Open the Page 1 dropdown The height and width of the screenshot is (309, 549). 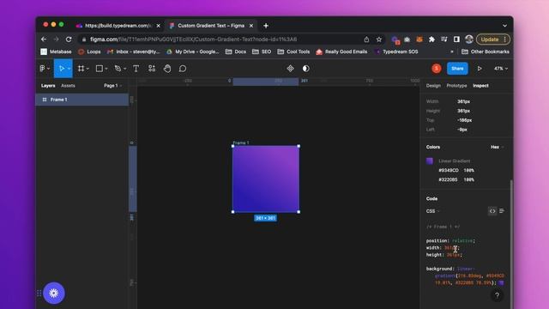112,86
